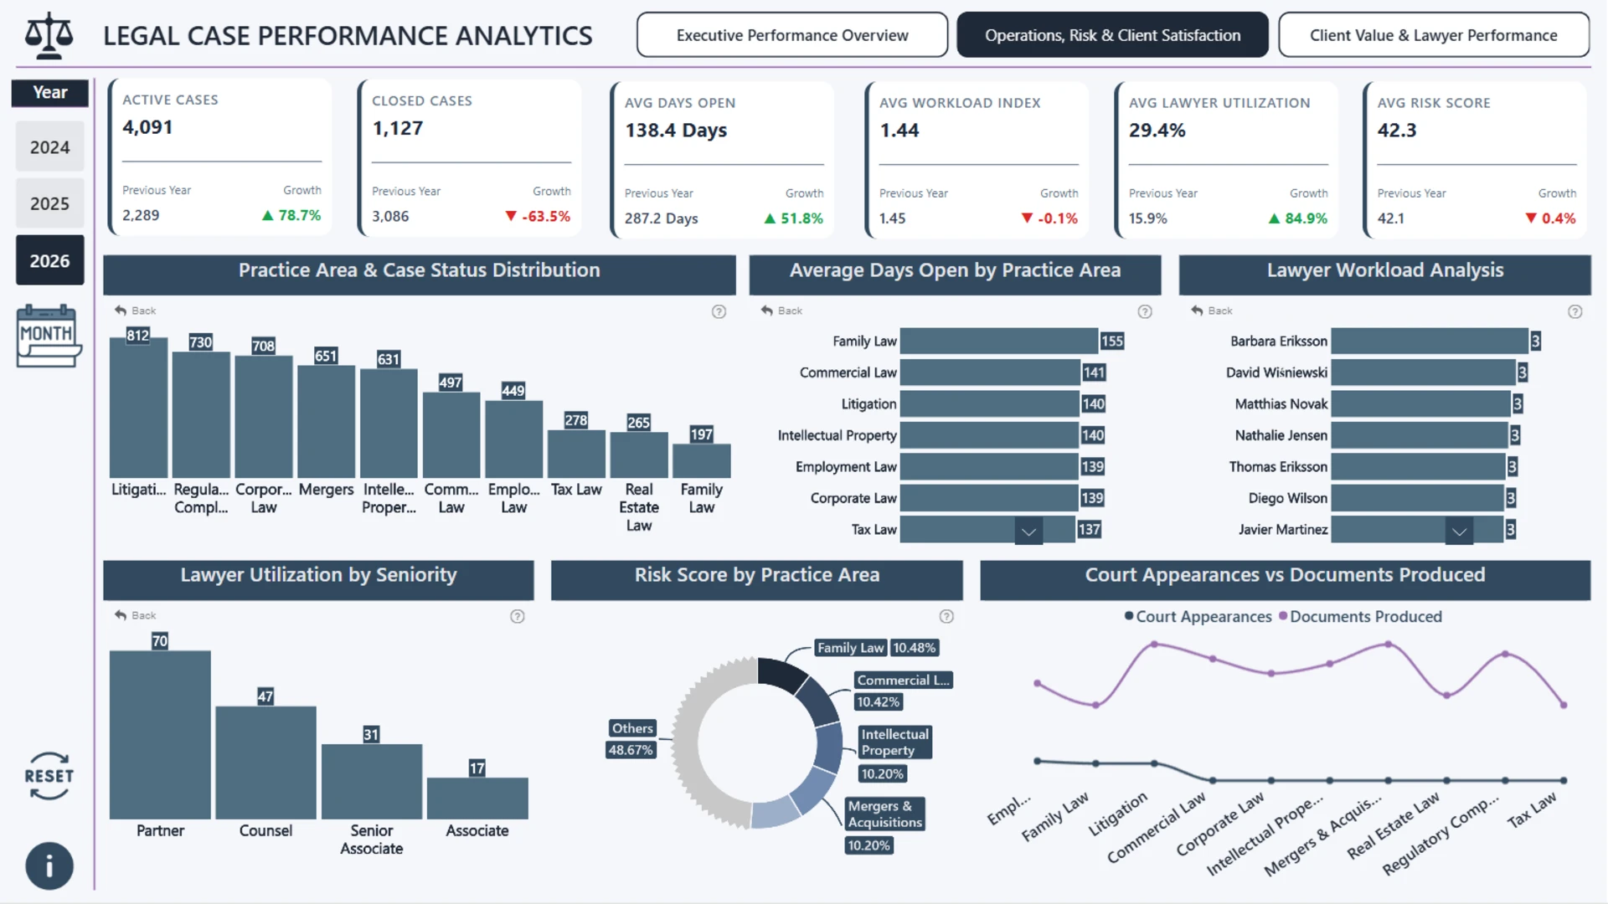Click the Family Law bar labeled 197
This screenshot has width=1608, height=904.
pos(702,461)
